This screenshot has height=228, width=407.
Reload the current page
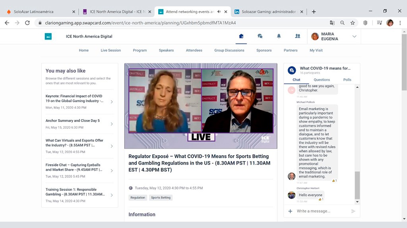coord(27,23)
